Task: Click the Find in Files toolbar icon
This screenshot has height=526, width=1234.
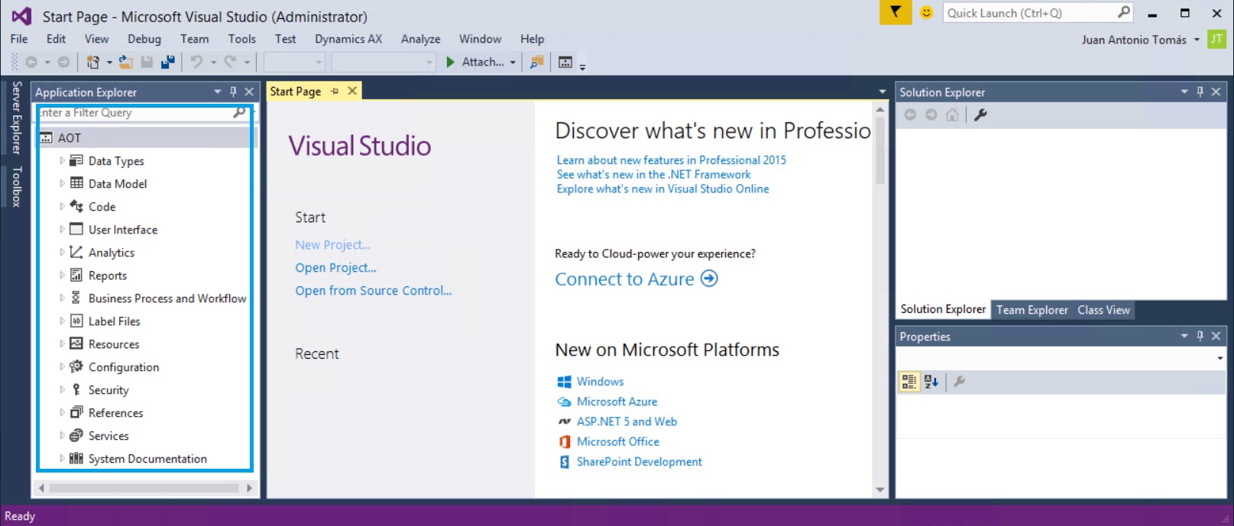Action: pyautogui.click(x=537, y=62)
